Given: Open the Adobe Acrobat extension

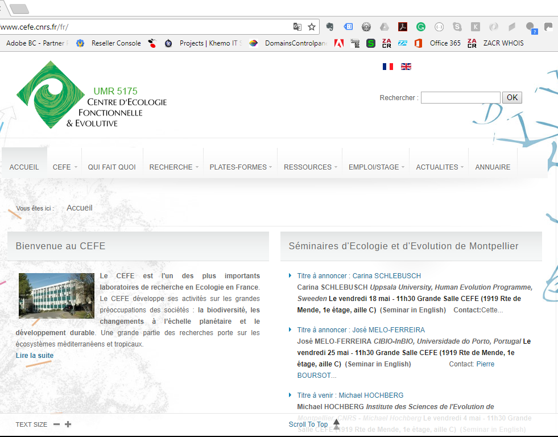Looking at the screenshot, I should click(403, 27).
